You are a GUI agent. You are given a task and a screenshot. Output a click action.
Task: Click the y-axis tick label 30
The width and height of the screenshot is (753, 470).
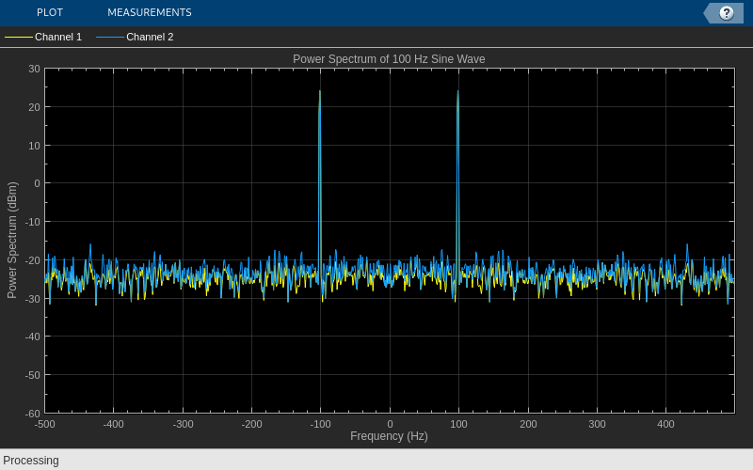[34, 69]
